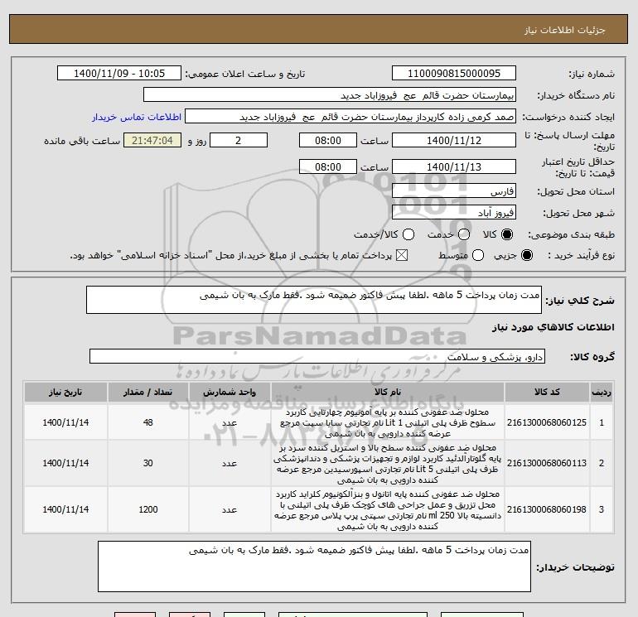Click the unit cell عدد in row 2
Viewport: 638px width, 617px height.
pos(230,463)
